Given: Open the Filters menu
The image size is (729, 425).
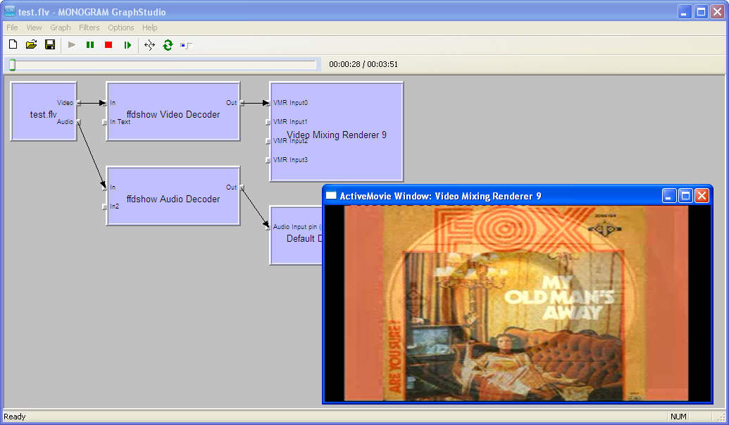Looking at the screenshot, I should click(89, 27).
